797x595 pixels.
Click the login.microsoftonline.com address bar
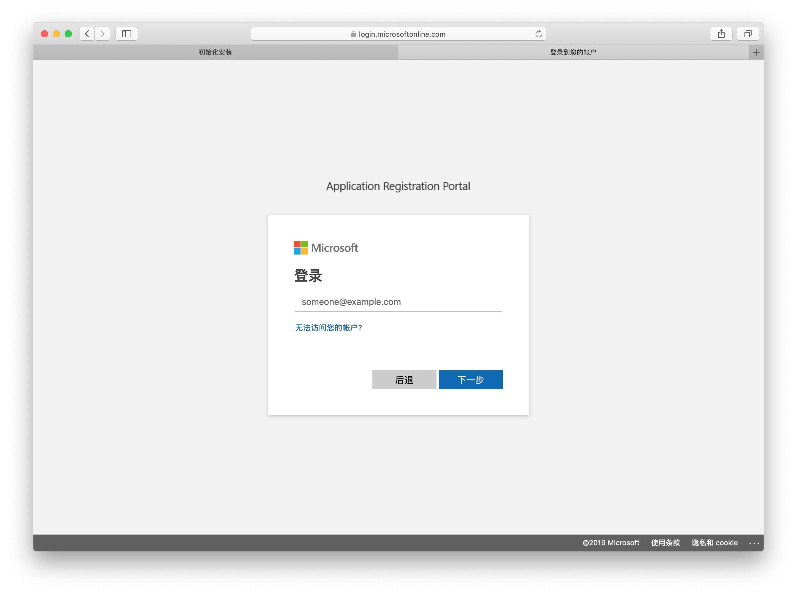[x=402, y=34]
